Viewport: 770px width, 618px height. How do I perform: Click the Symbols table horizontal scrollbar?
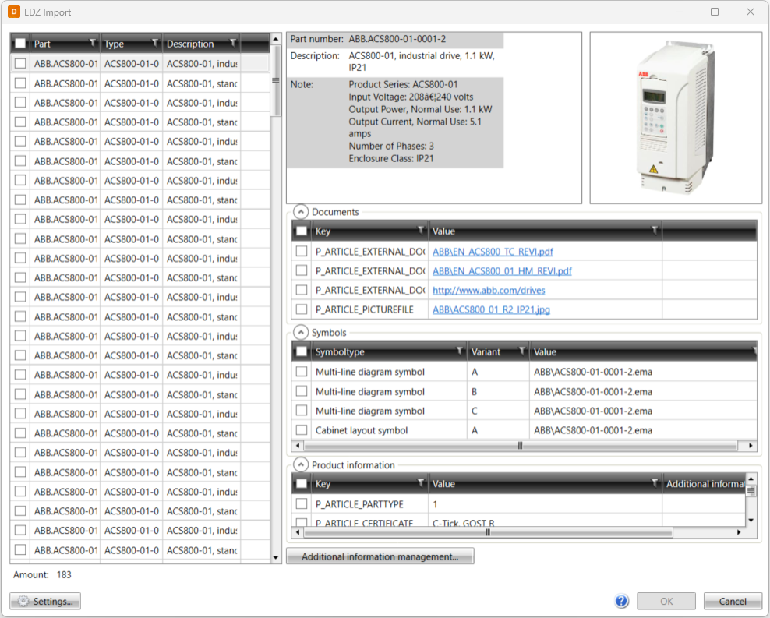[x=520, y=446]
